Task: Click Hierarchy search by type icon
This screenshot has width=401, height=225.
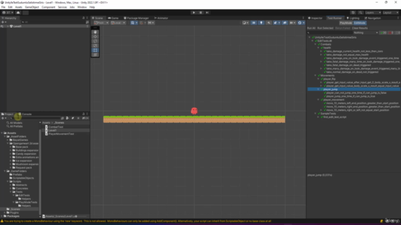Action: [87, 22]
